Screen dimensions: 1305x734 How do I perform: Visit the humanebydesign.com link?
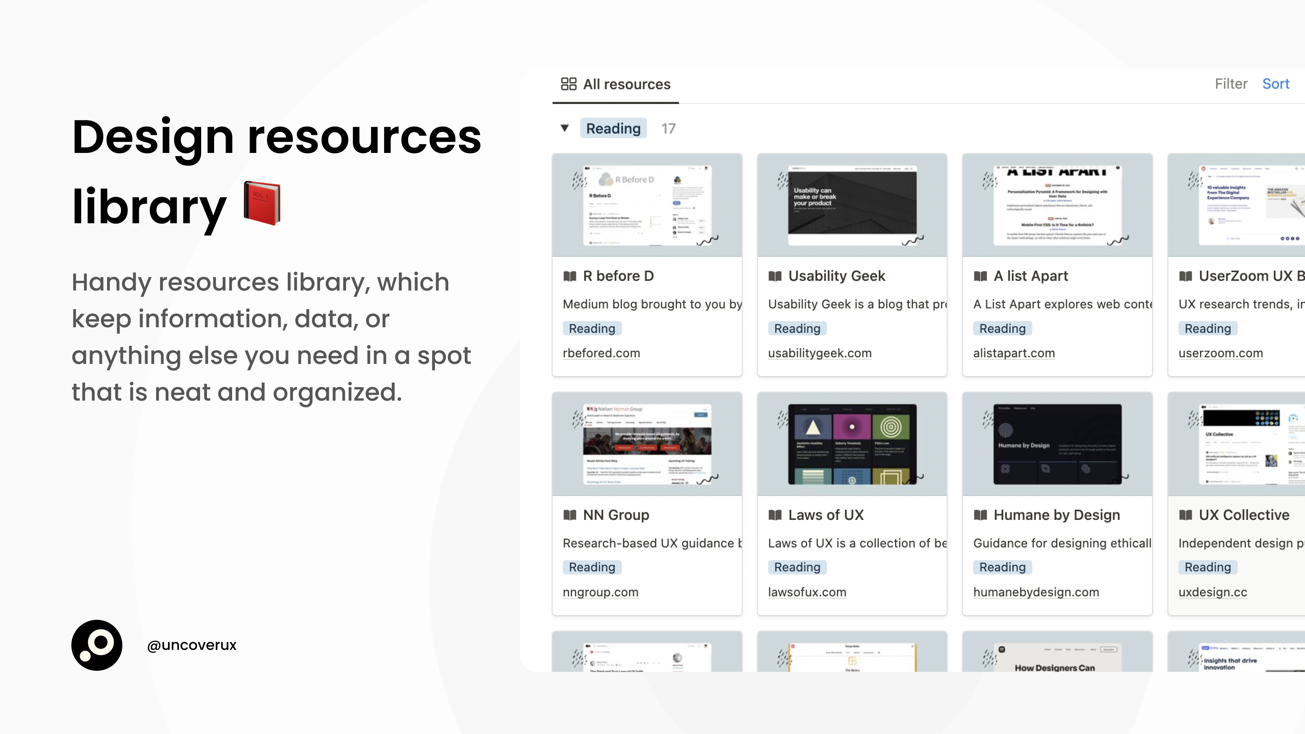1036,592
